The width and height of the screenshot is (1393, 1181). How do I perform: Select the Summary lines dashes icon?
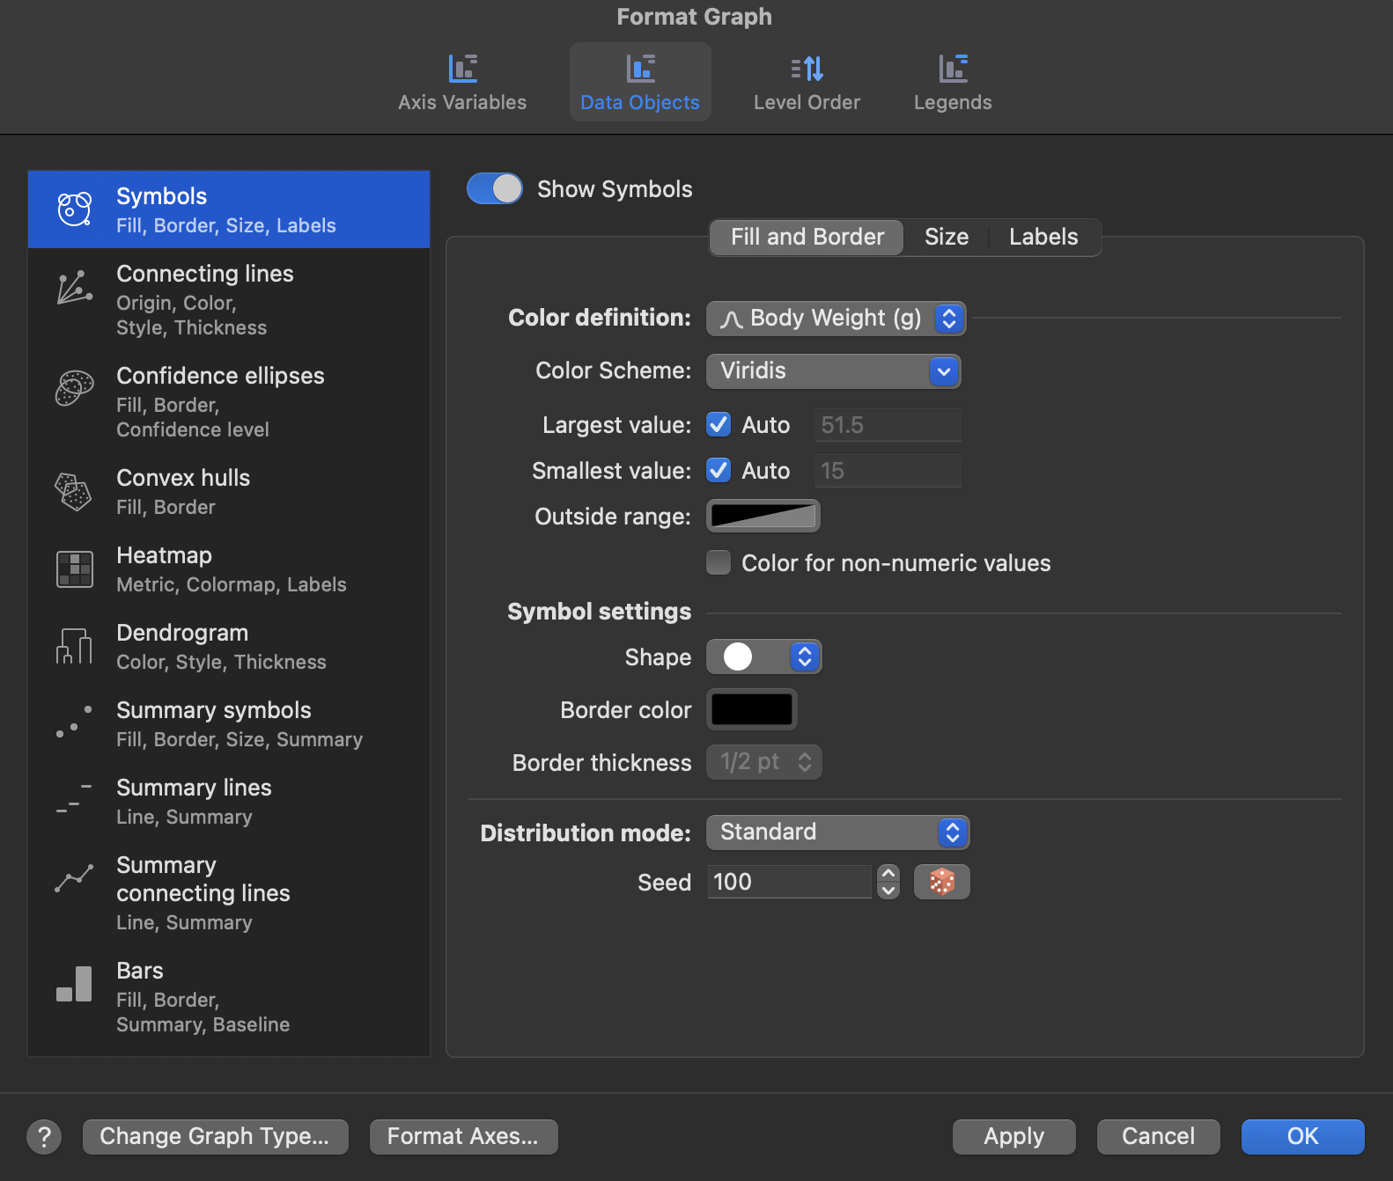pyautogui.click(x=75, y=798)
